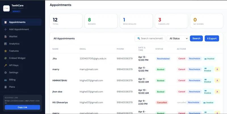Click the Settings gear icon

click(x=5, y=73)
